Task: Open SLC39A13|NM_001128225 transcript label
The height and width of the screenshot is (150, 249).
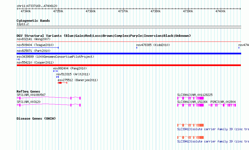Action: (195, 95)
